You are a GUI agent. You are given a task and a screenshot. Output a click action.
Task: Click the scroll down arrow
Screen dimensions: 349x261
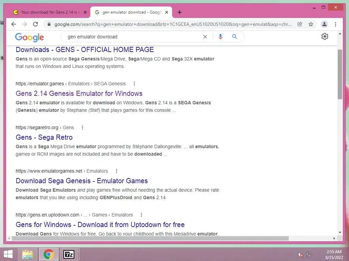point(340,232)
